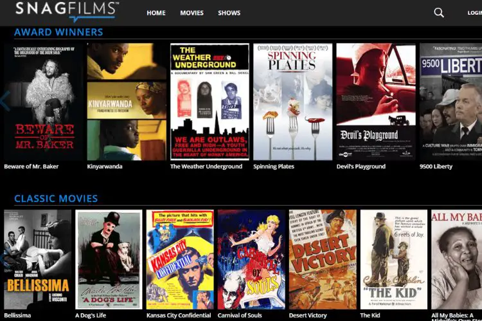Click the 'Beware of Mr. Baker' title text
Screen dimensions: 482x321
point(31,167)
